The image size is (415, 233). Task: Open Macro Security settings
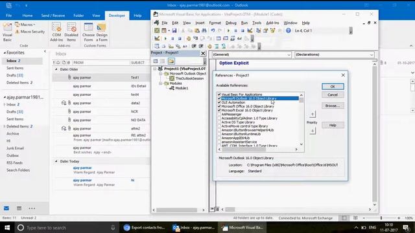[x=30, y=32]
